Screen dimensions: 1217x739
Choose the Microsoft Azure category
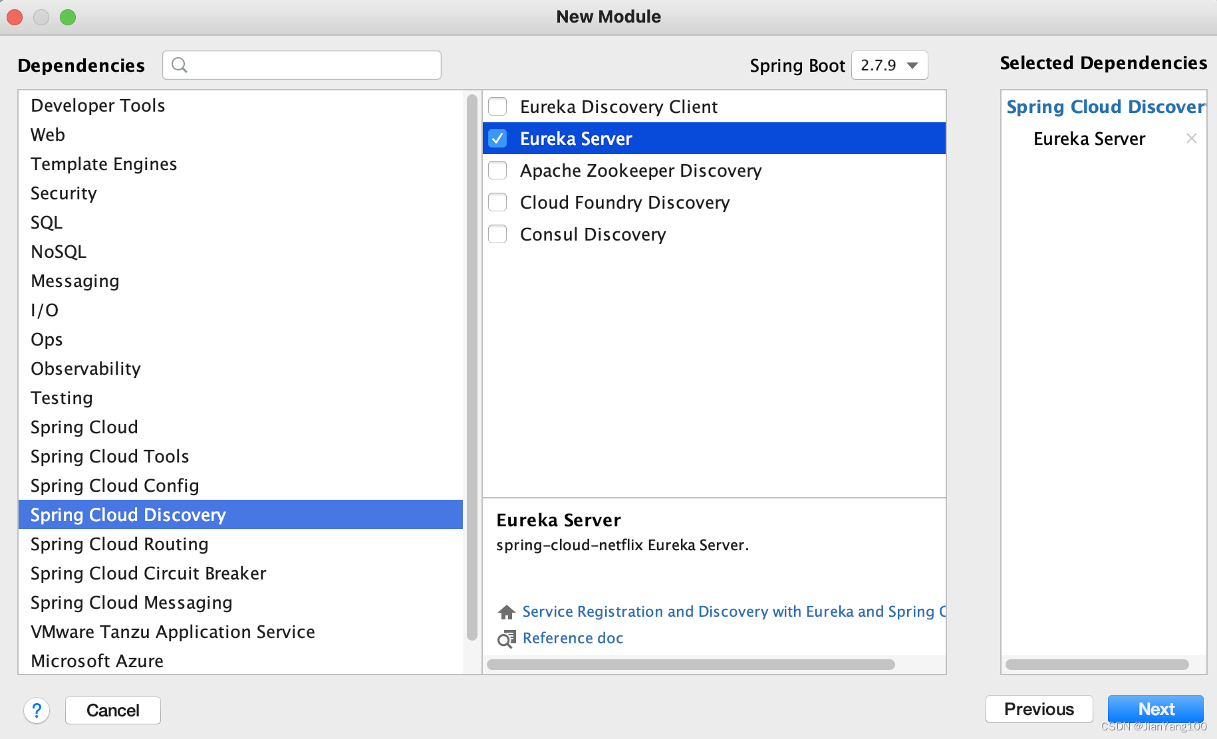pos(240,661)
